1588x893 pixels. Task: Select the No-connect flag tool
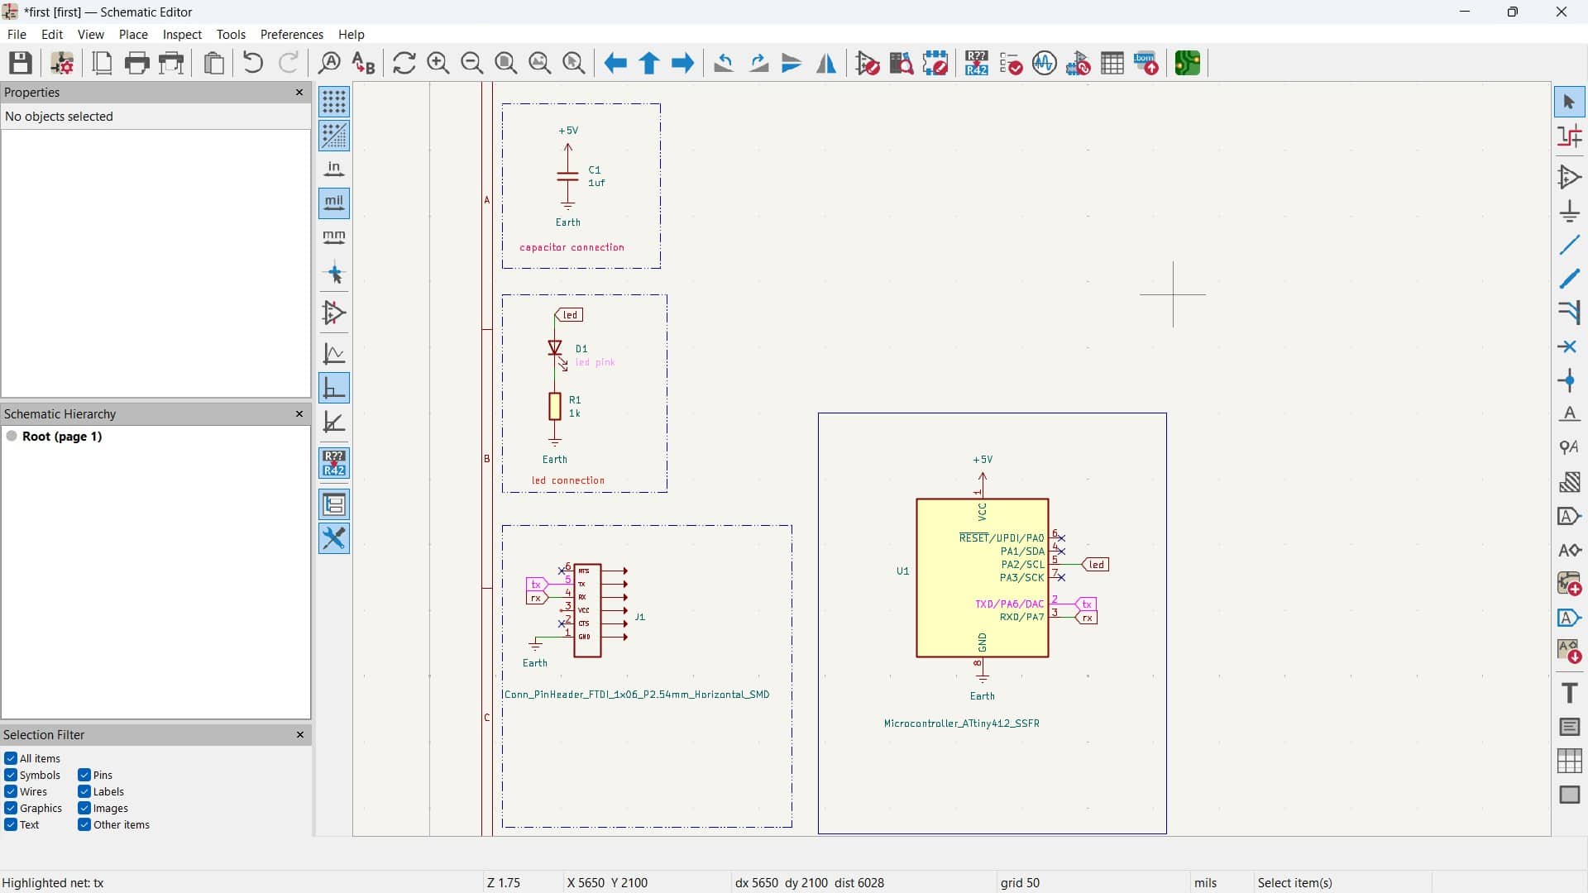tap(1569, 347)
